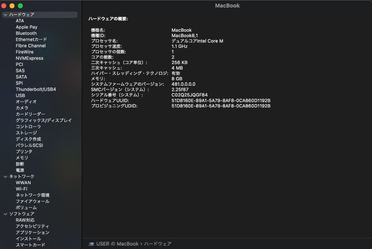Screen dimensions: 372x249
Task: Select ATA in the sidebar
Action: click(20, 21)
